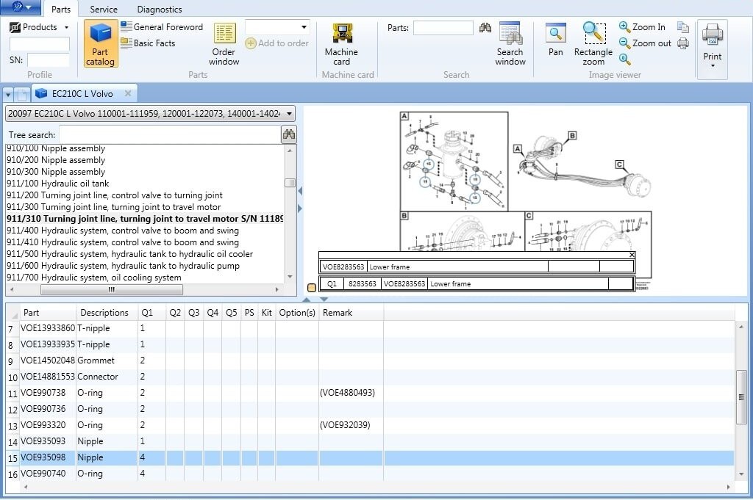Select 911/100 Hydraulic oil tank in the tree
This screenshot has height=500, width=753.
point(57,184)
